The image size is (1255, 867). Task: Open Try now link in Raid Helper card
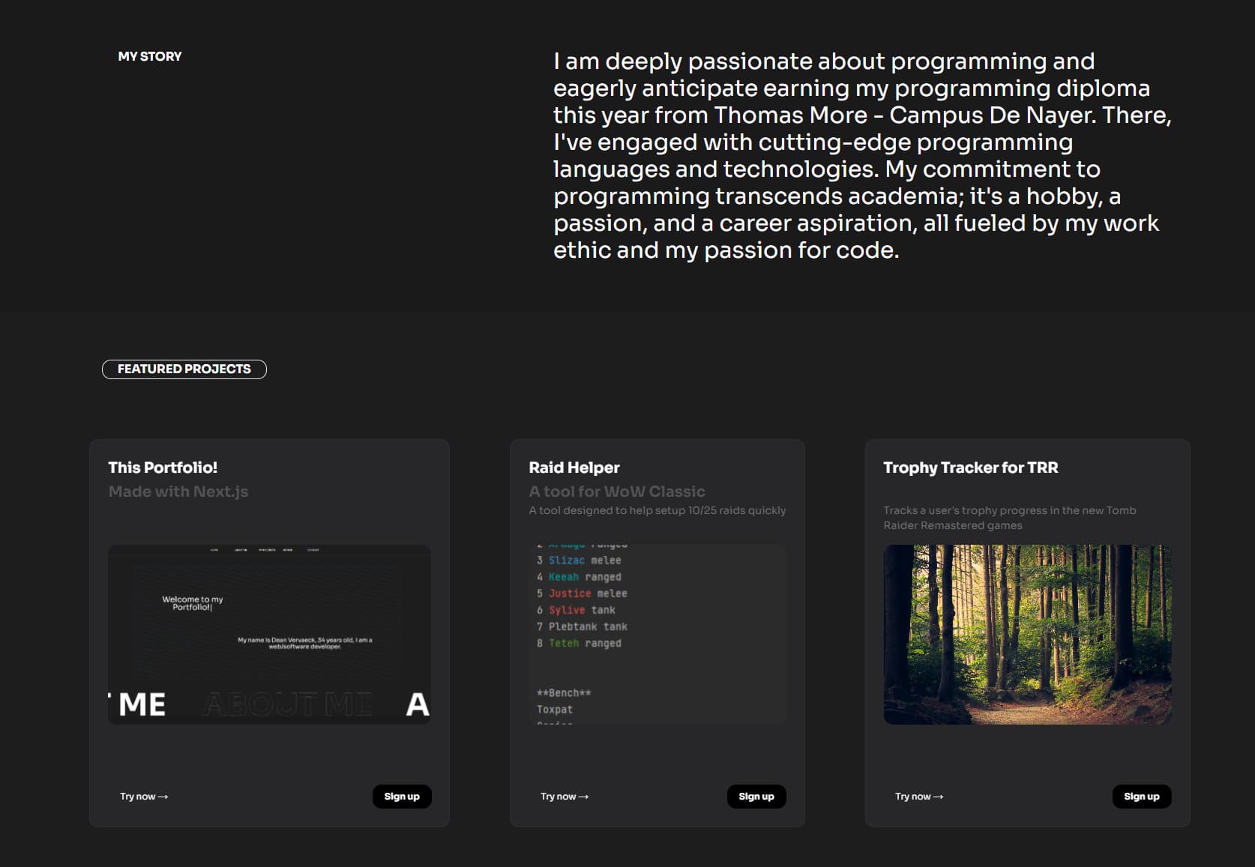[x=565, y=797]
